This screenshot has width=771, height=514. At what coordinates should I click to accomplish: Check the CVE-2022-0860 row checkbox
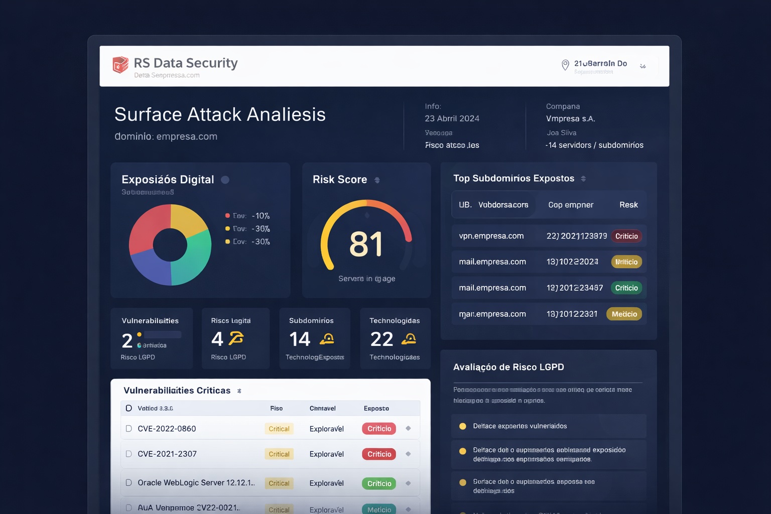tap(129, 429)
